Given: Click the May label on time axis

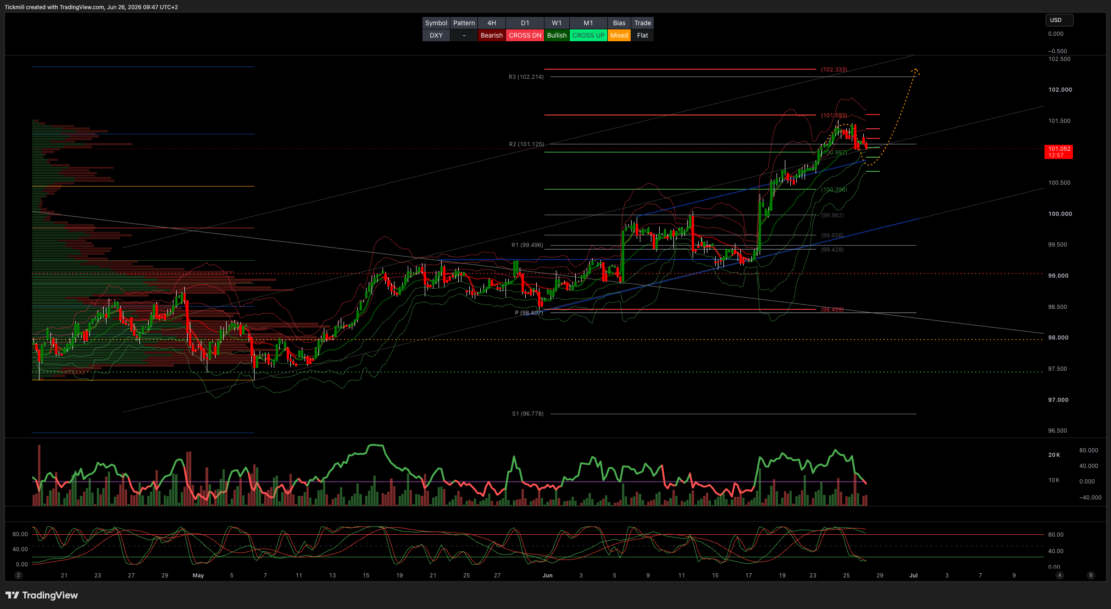Looking at the screenshot, I should [198, 576].
